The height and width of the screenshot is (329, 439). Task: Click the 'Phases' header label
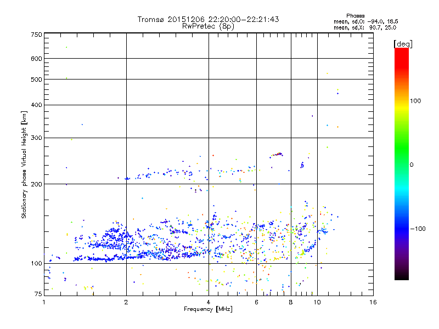pos(355,16)
